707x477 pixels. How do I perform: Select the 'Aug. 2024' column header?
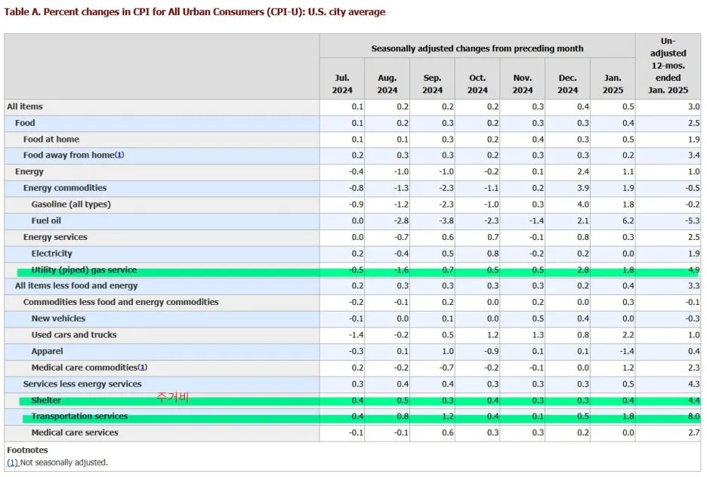point(387,84)
